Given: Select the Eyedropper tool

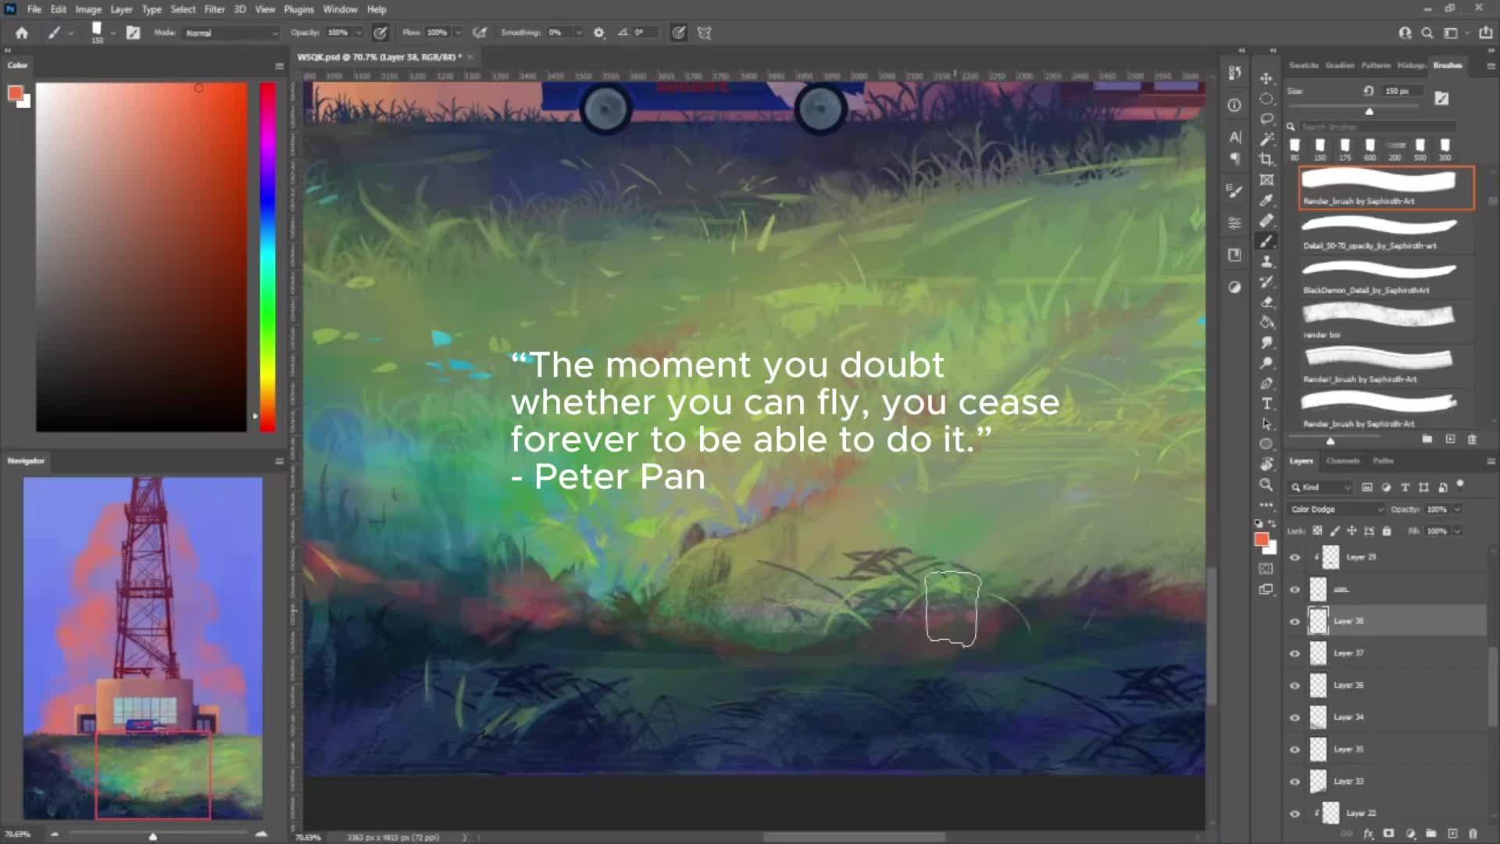Looking at the screenshot, I should (x=1266, y=200).
